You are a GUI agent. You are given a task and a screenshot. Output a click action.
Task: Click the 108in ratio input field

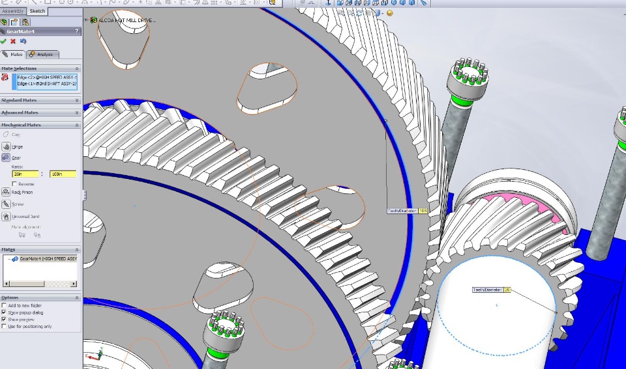click(63, 174)
